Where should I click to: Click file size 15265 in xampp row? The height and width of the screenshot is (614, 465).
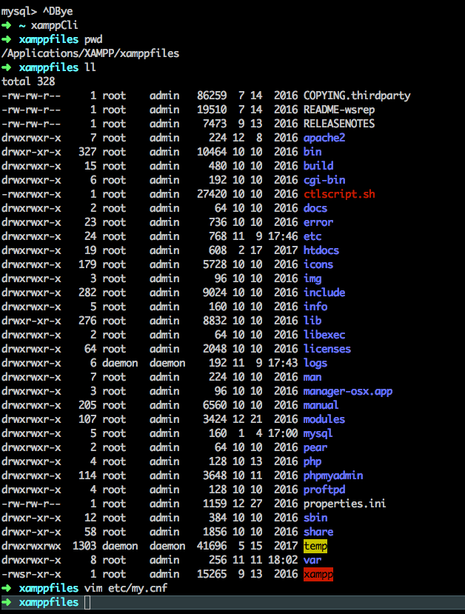[x=212, y=574]
